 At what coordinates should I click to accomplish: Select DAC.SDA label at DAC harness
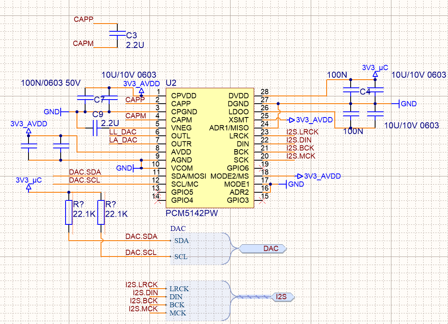click(x=141, y=237)
